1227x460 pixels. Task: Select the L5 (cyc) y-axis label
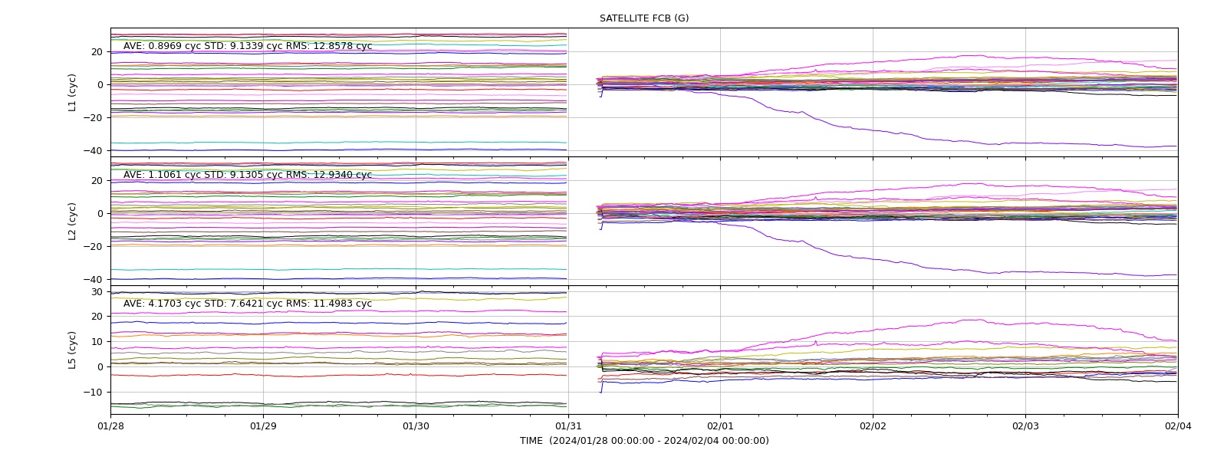pyautogui.click(x=73, y=350)
